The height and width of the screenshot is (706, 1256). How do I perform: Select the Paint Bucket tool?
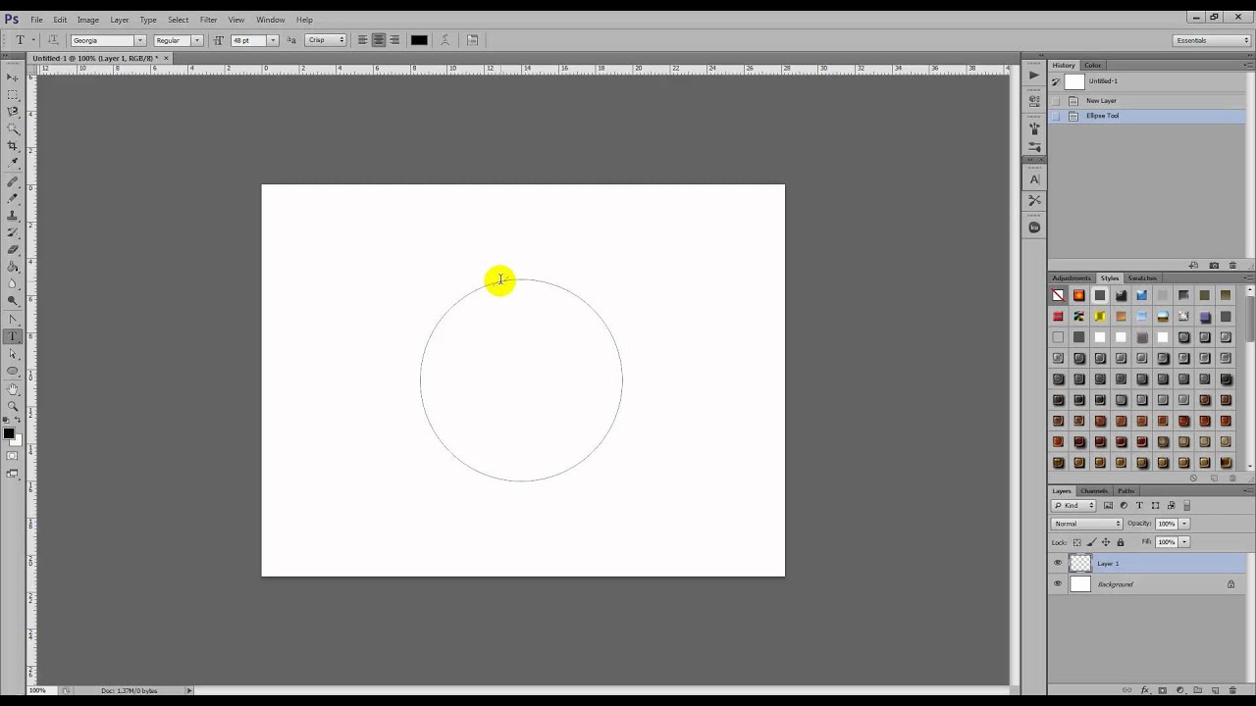[13, 267]
